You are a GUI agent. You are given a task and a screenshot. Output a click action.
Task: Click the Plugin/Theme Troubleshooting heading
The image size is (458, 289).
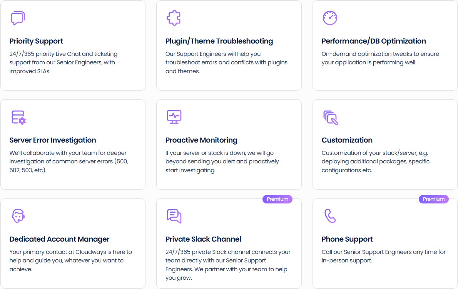pyautogui.click(x=219, y=41)
